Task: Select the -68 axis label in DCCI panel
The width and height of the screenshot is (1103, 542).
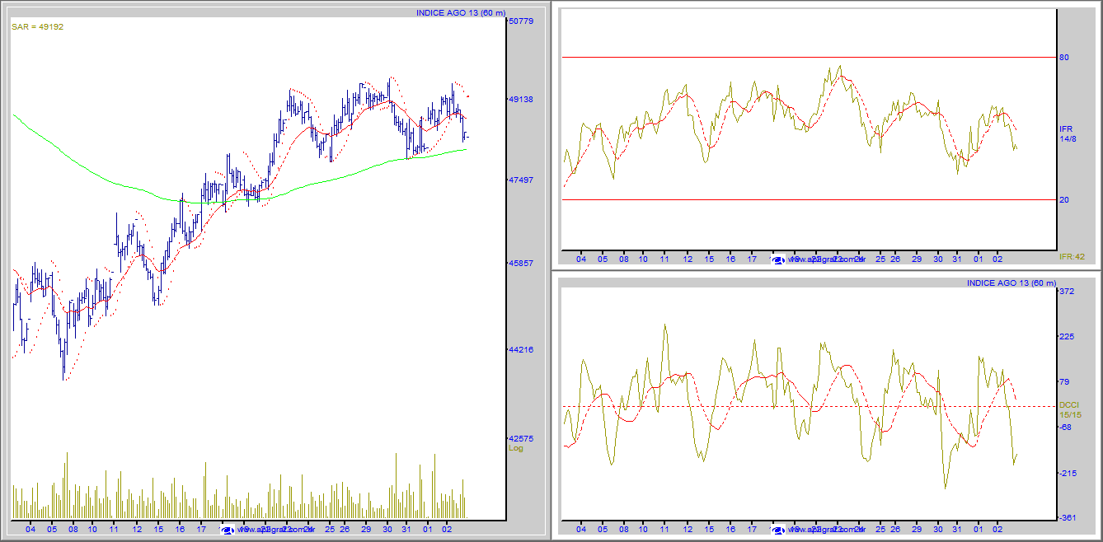Action: point(1065,427)
